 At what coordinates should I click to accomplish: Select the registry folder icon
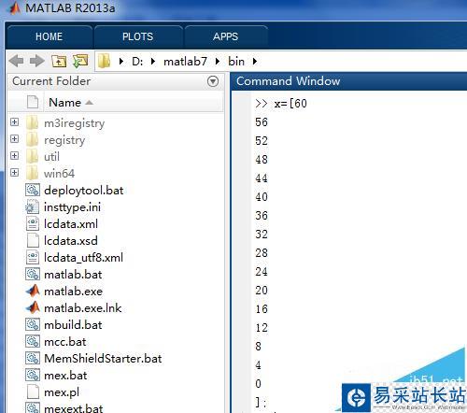click(32, 140)
